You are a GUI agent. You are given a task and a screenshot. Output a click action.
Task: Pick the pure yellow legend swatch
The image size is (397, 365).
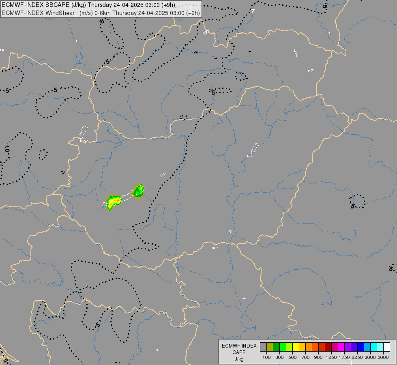[x=296, y=347]
